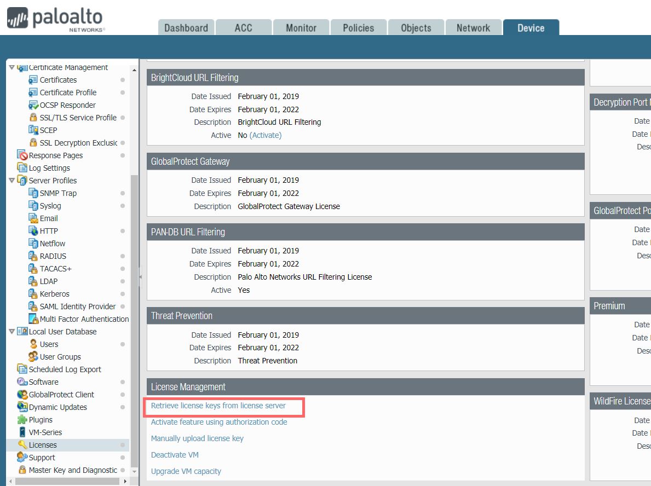The height and width of the screenshot is (486, 651).
Task: Open the Response Pages section
Action: coord(51,155)
